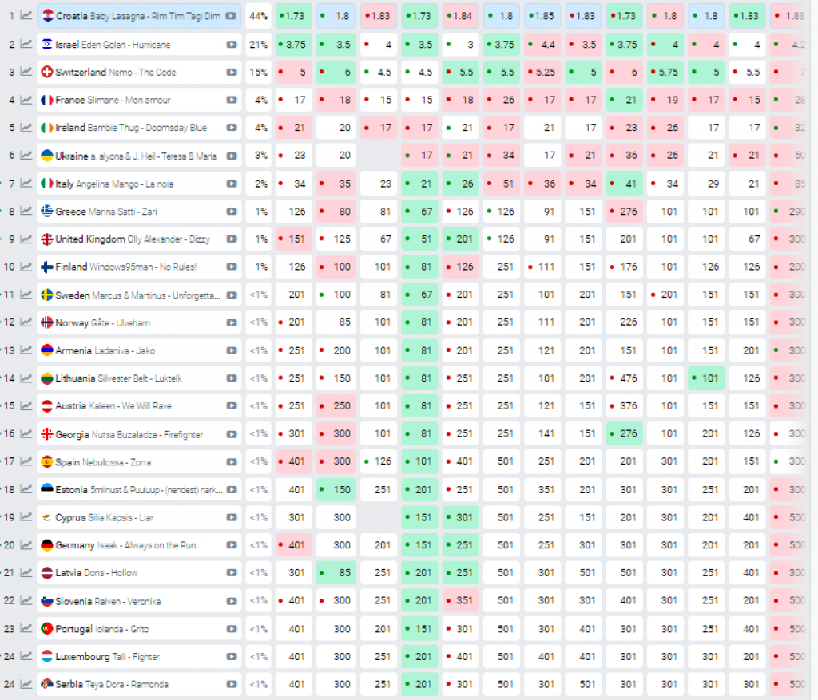The width and height of the screenshot is (818, 700).
Task: Click the video icon for Switzerland's The Code
Action: click(x=231, y=73)
